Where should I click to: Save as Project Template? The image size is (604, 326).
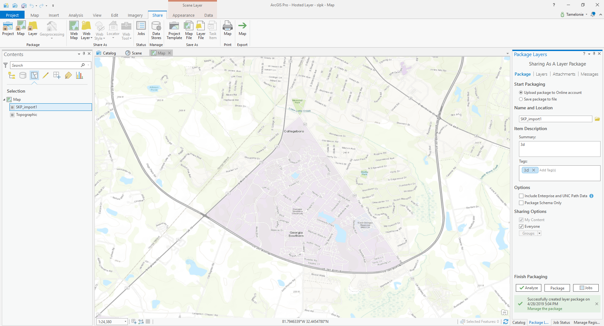pyautogui.click(x=174, y=30)
